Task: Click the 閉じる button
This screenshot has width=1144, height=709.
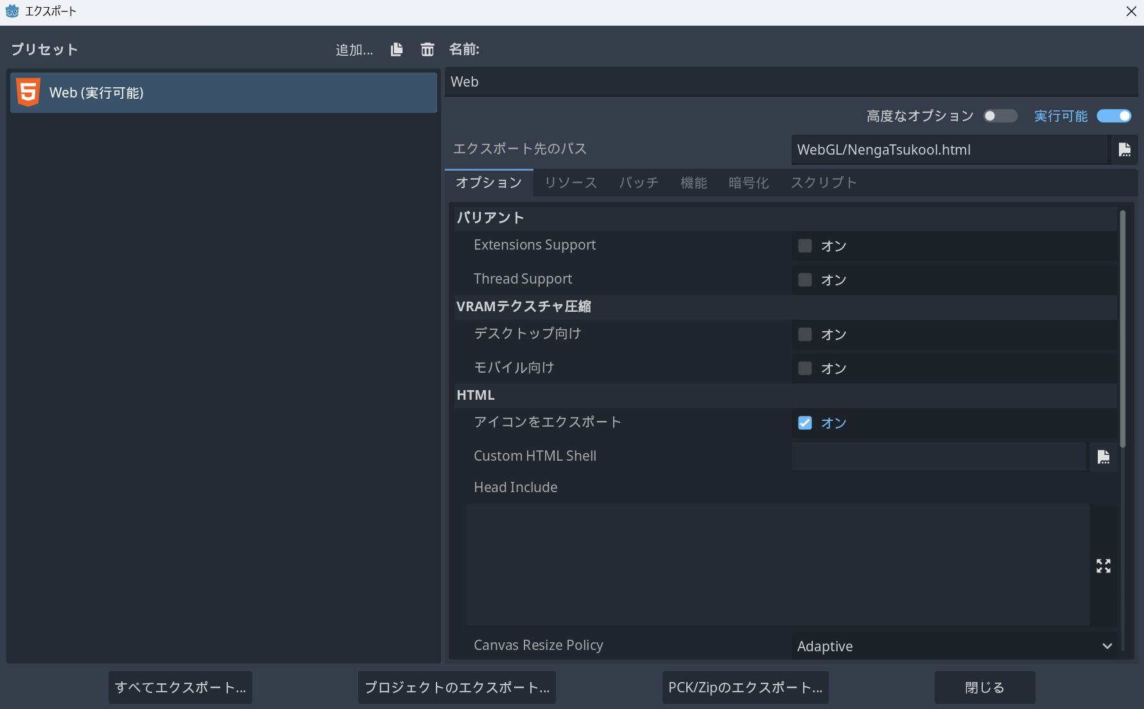Action: [984, 687]
